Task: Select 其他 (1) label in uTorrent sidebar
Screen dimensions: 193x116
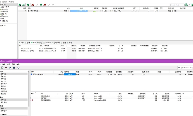Action: (5, 21)
